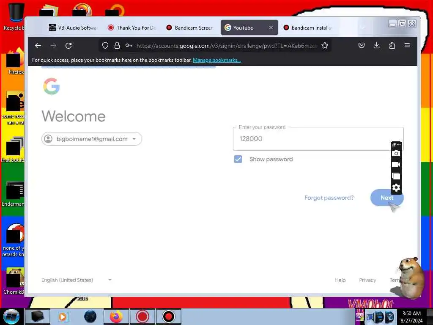Viewport: 433px width, 325px height.
Task: Click the Firefox icon in the taskbar
Action: [x=116, y=317]
